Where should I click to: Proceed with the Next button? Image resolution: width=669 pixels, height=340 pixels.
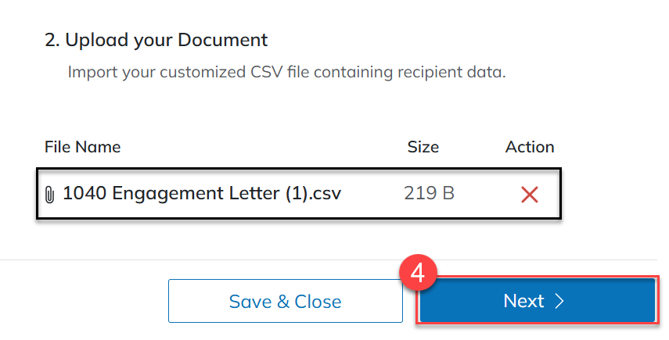pos(536,302)
